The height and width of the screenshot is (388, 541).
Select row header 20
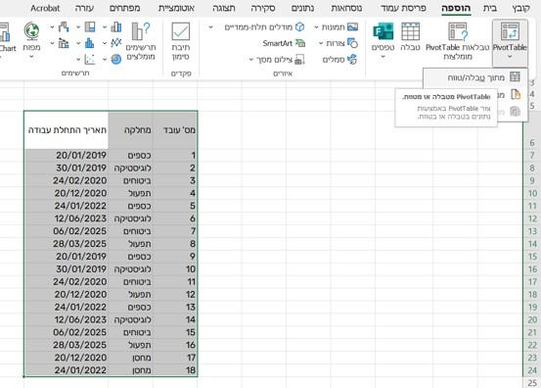pyautogui.click(x=532, y=319)
